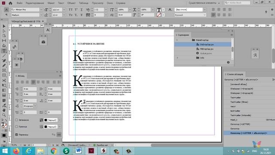Open the Scripts panel menu icon

[x=232, y=35]
